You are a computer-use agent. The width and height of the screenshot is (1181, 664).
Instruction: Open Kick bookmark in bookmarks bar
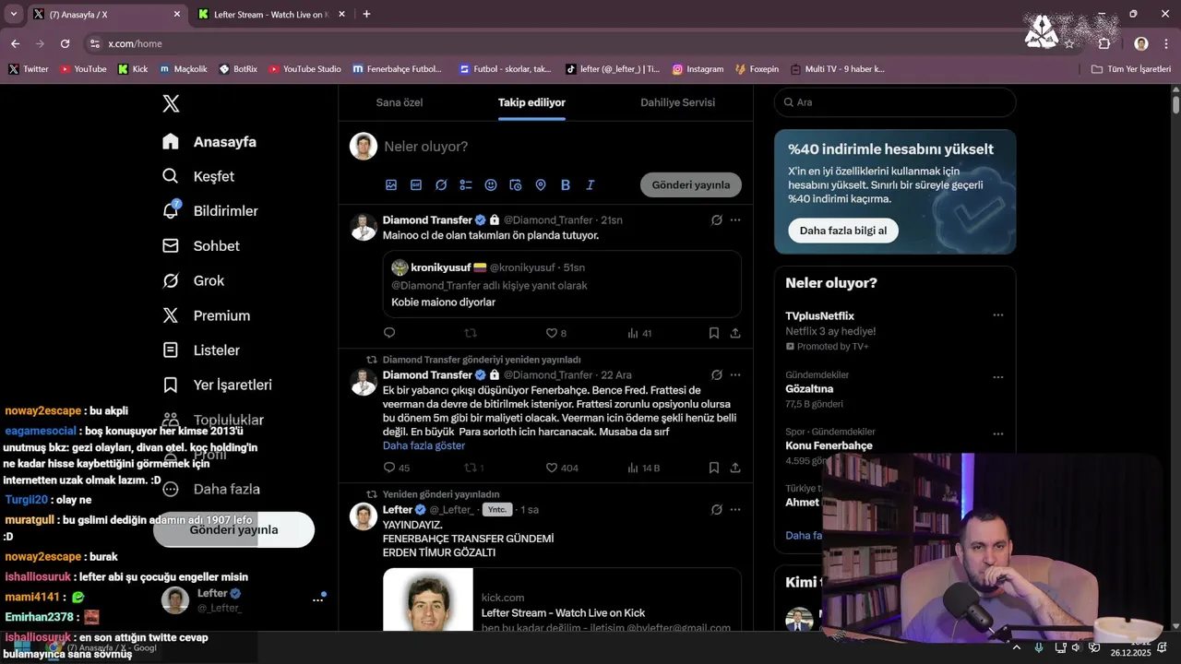[x=133, y=69]
